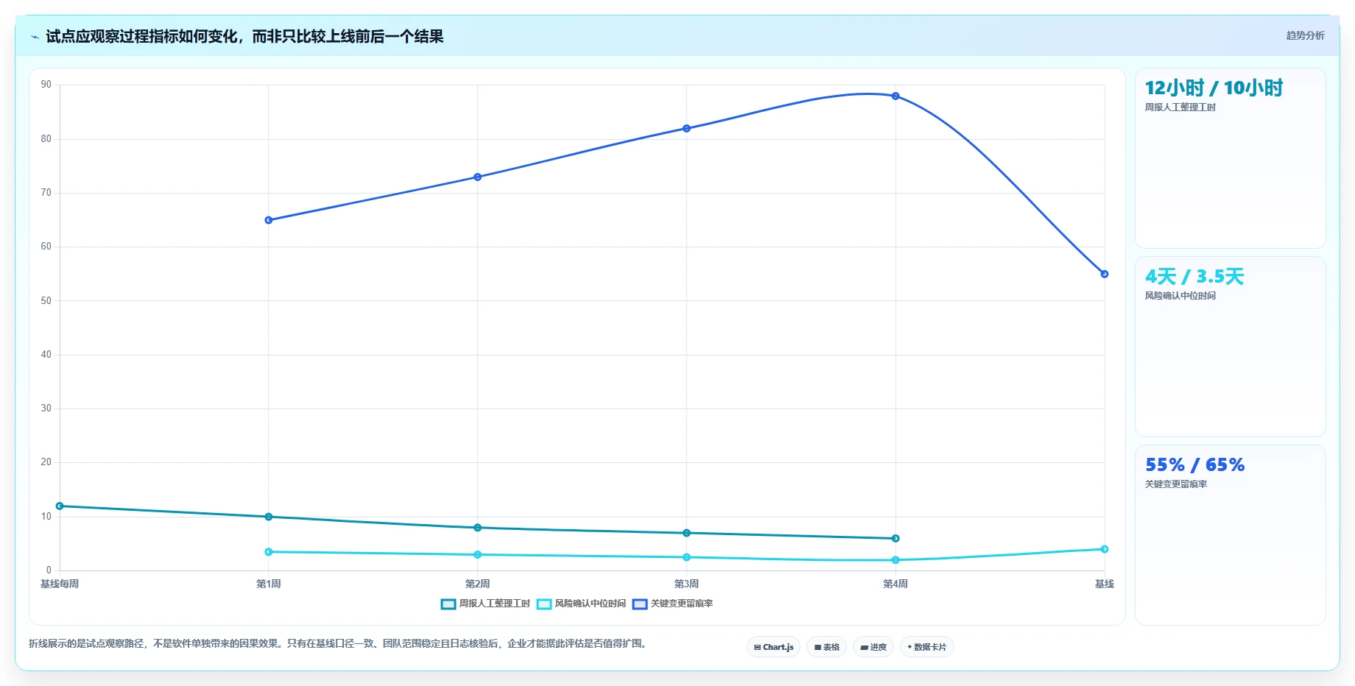1355x686 pixels.
Task: Click the 周报人工整理工时 stat card caption
Action: (x=1180, y=107)
